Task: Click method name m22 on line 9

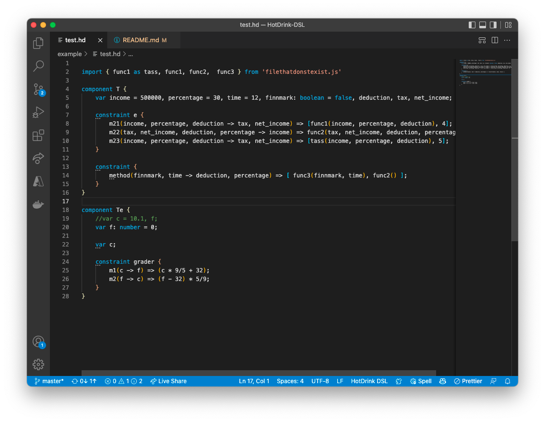Action: pyautogui.click(x=114, y=132)
